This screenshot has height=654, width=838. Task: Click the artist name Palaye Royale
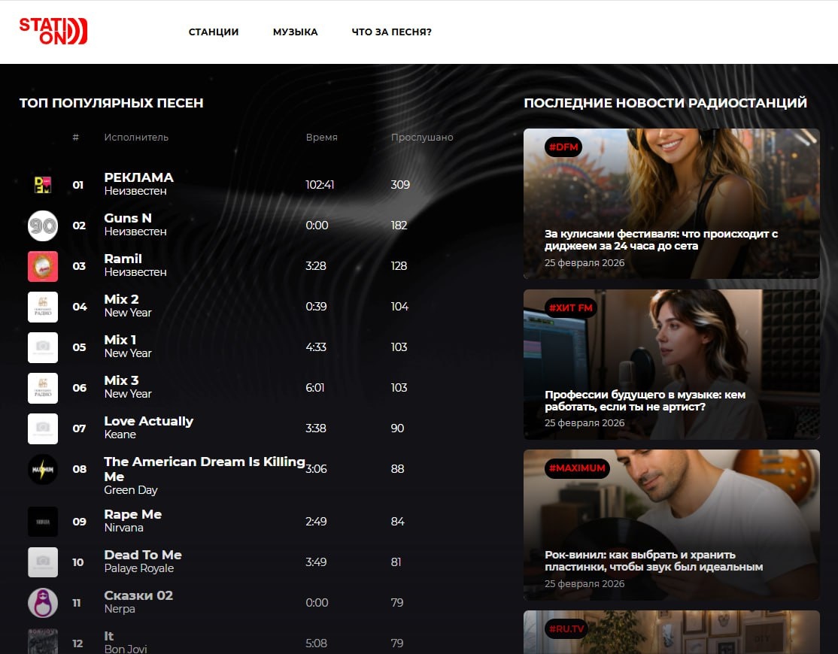(x=139, y=568)
